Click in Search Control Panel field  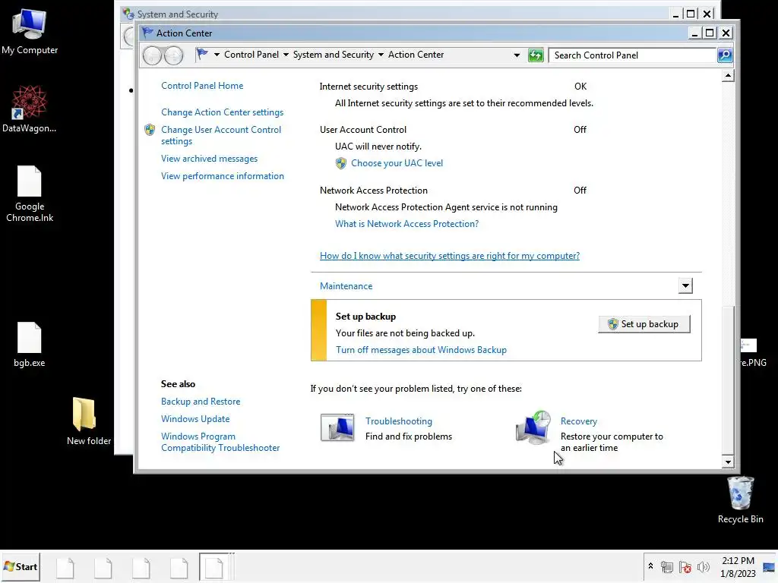(632, 55)
